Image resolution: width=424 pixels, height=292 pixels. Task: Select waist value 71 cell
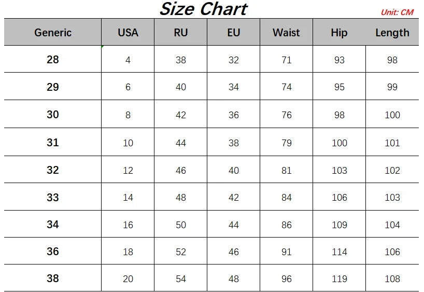coord(287,60)
